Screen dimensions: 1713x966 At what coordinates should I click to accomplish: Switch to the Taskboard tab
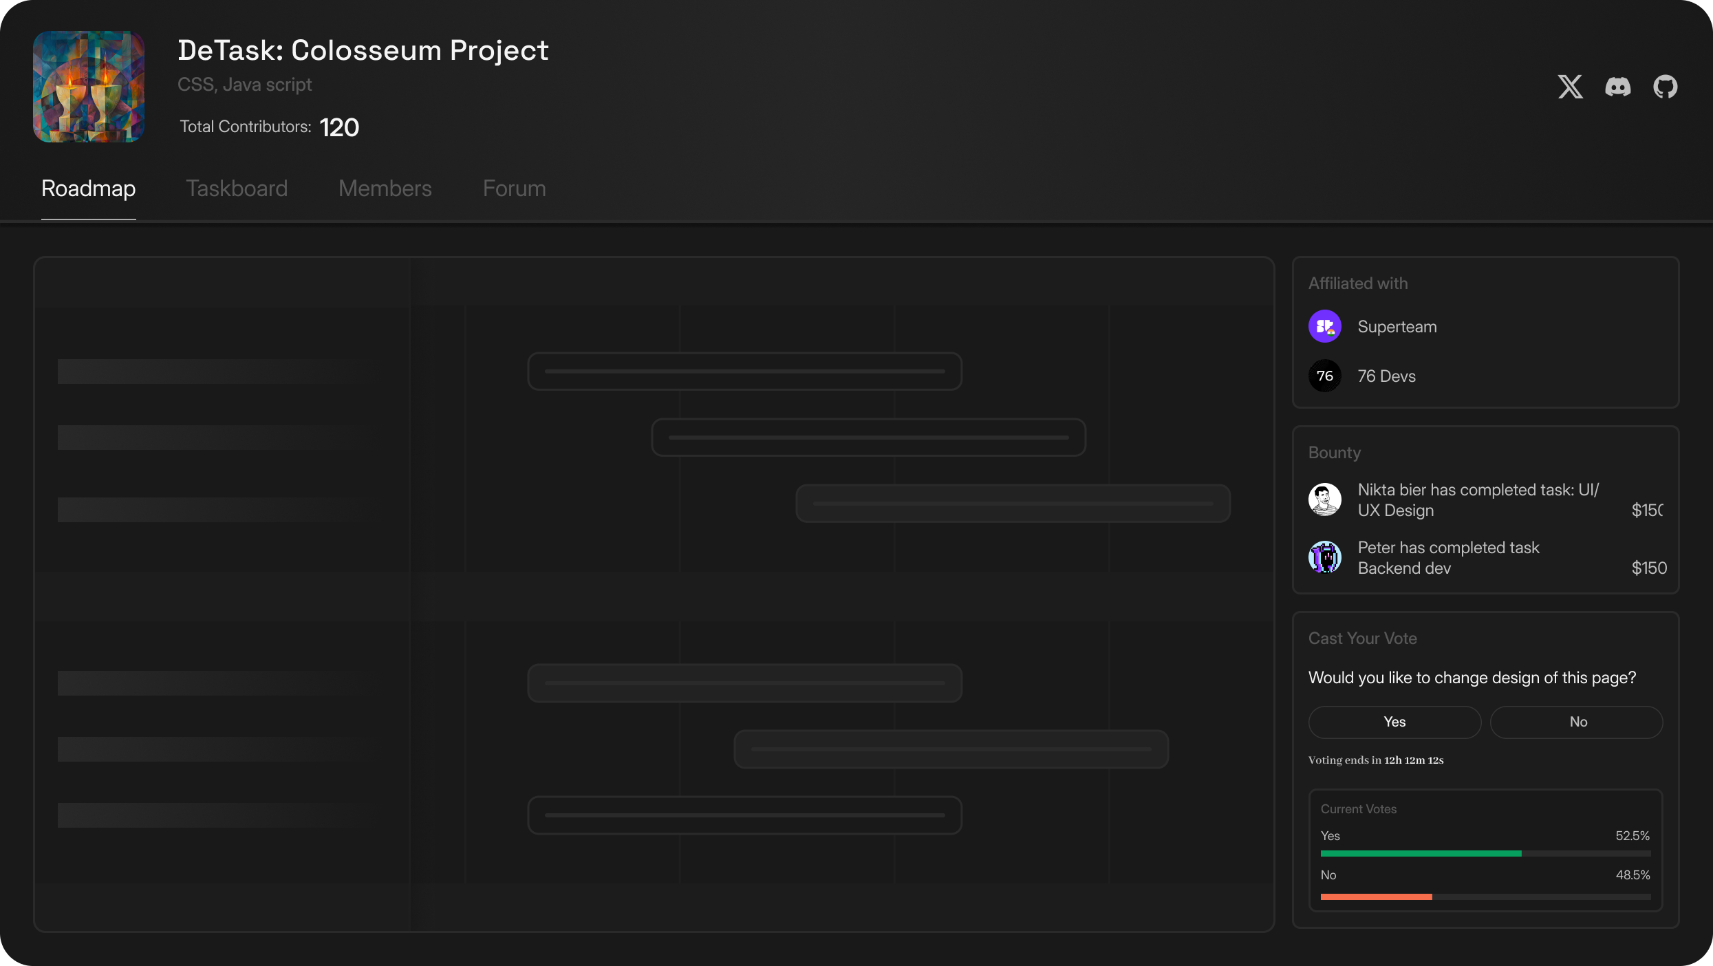coord(237,189)
